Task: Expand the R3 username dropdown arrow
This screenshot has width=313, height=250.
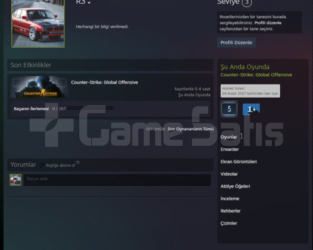Action: coord(89,2)
